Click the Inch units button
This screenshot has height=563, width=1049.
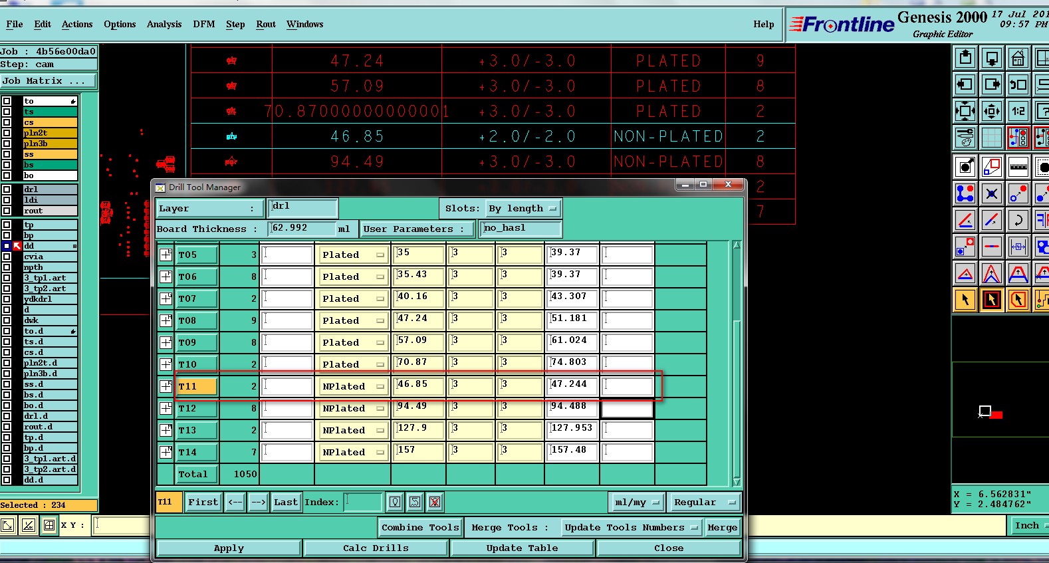1028,526
